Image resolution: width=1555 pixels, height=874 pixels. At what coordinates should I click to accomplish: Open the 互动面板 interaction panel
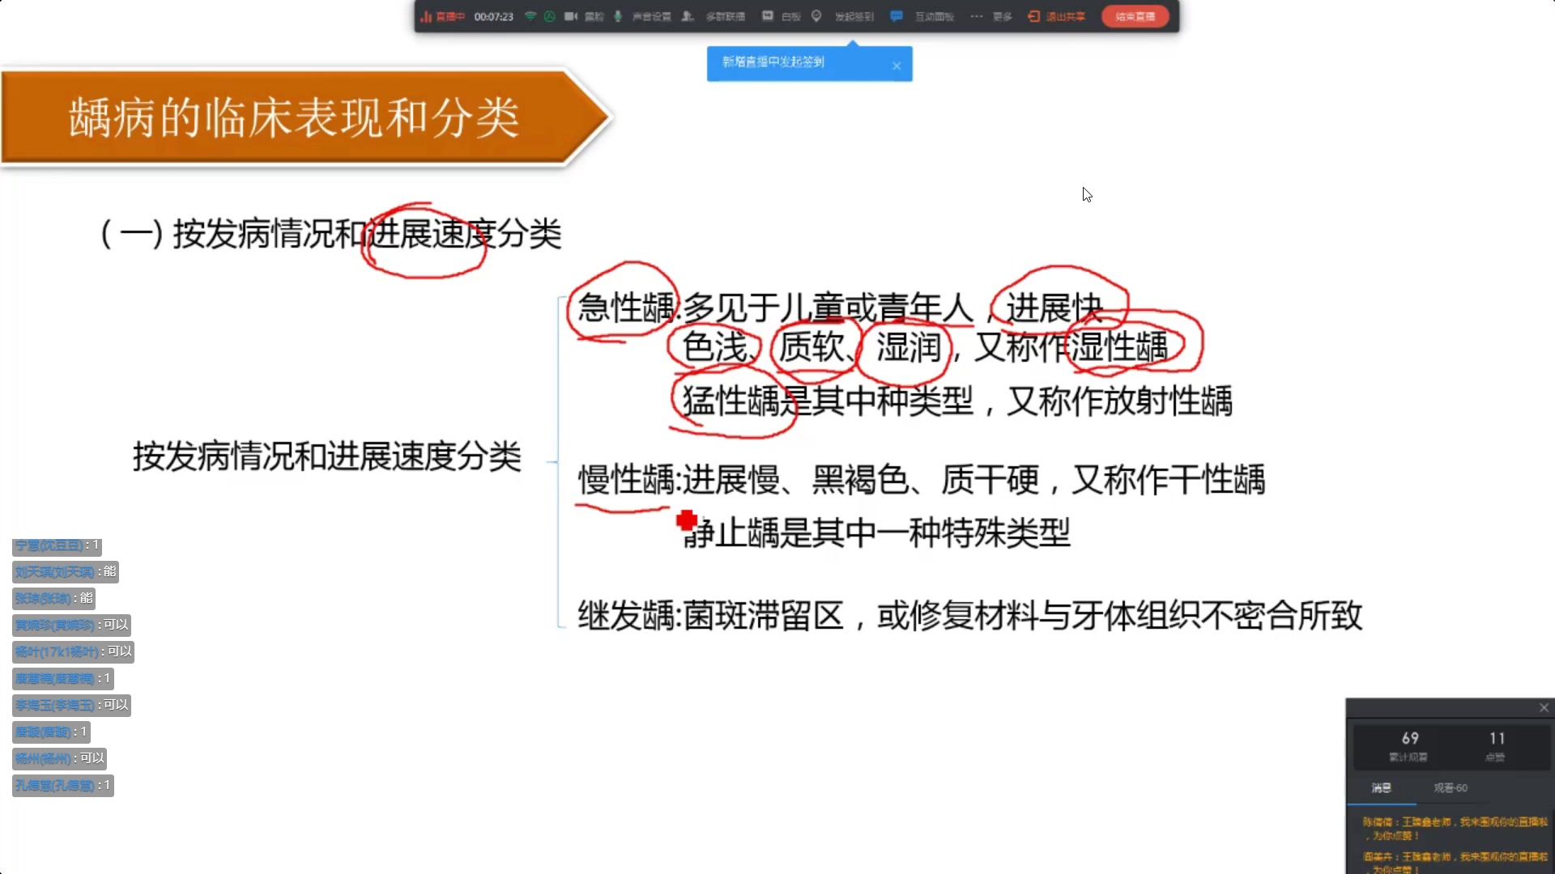click(x=922, y=16)
